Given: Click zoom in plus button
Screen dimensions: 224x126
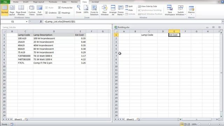Looking at the screenshot, I should [219, 124].
